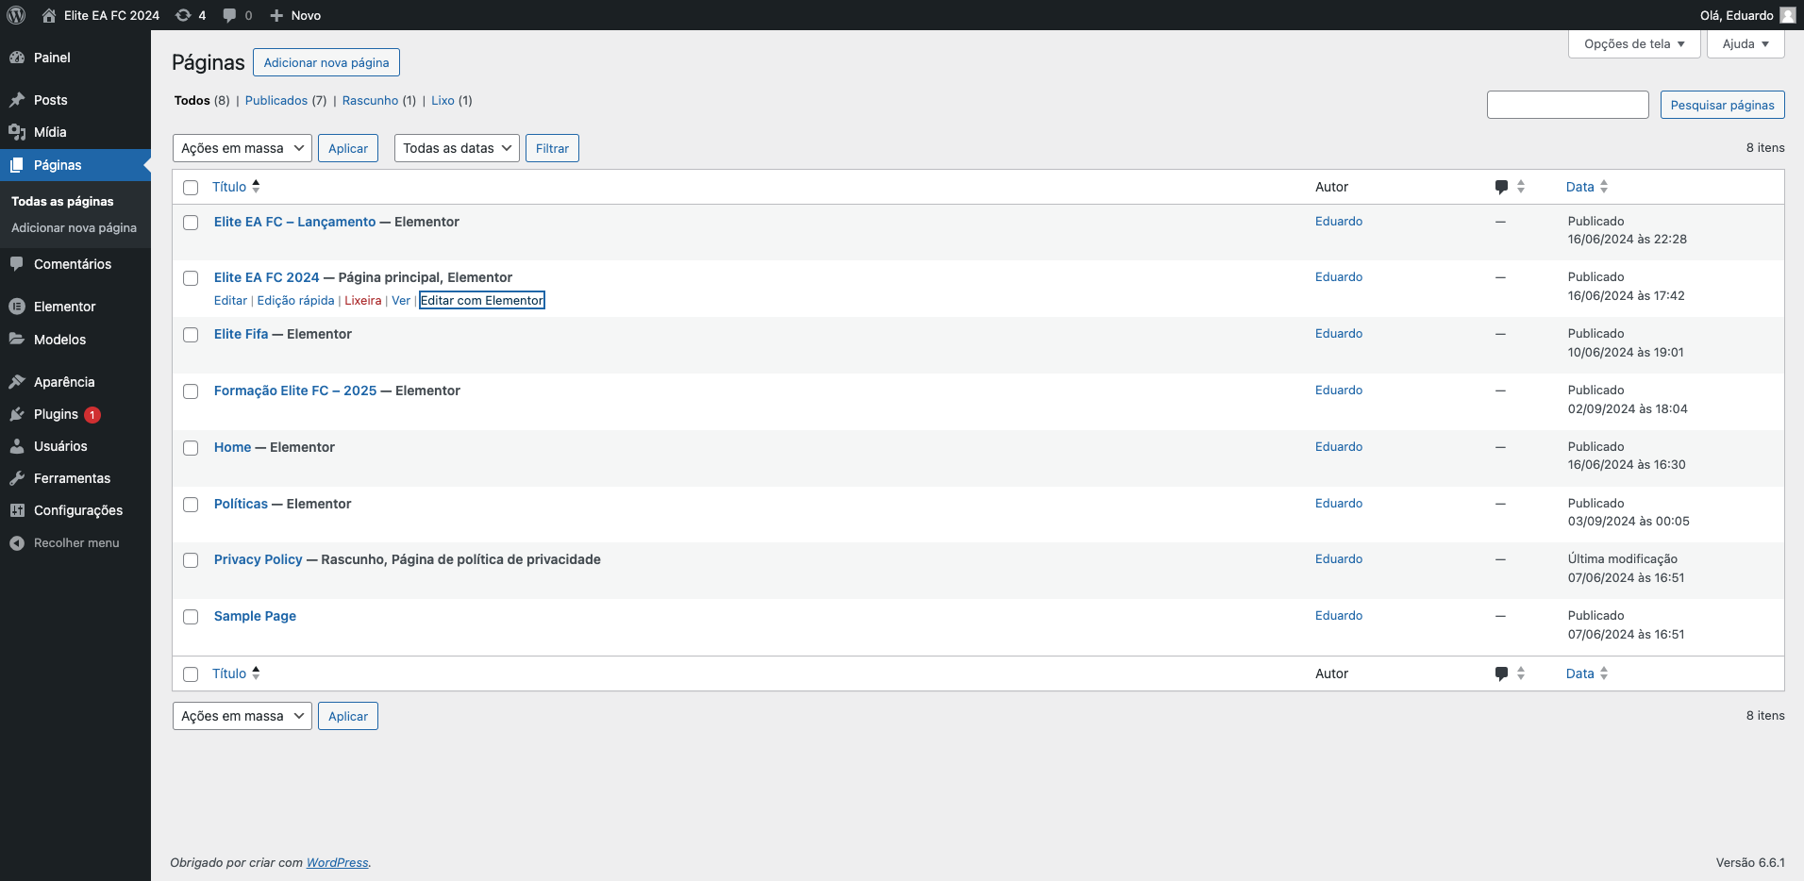Open Edição rápida for Elite EA FC 2024
This screenshot has height=881, width=1804.
pos(296,300)
